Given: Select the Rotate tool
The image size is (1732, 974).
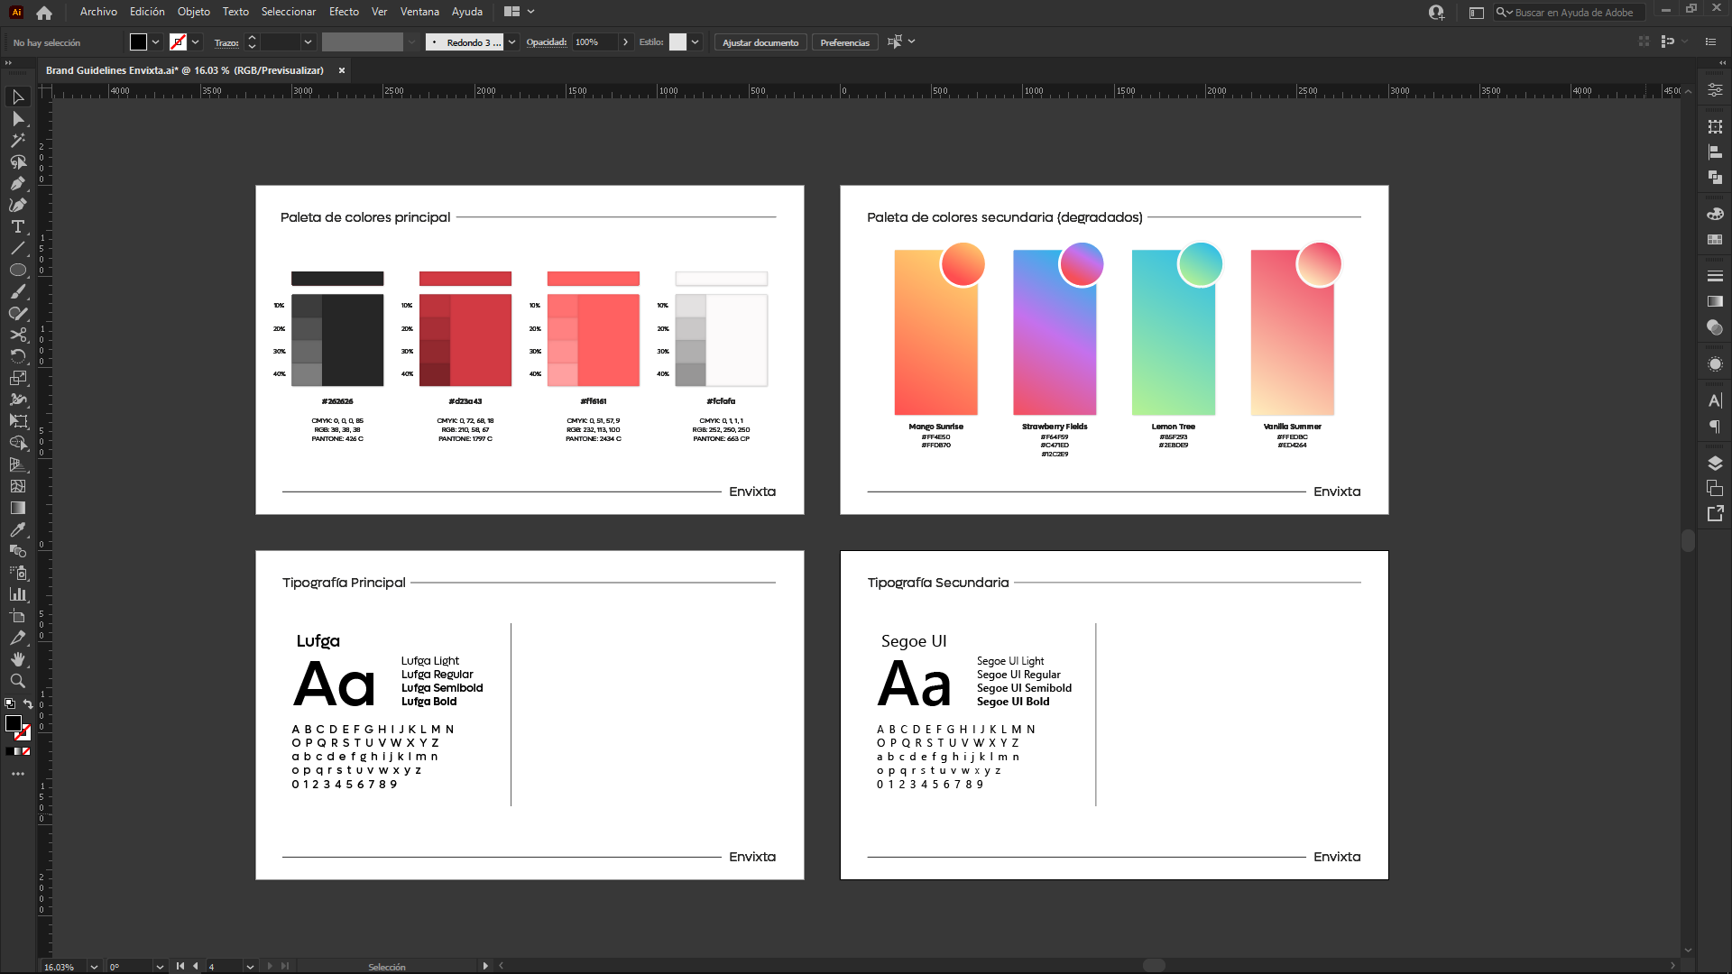Looking at the screenshot, I should (x=18, y=356).
